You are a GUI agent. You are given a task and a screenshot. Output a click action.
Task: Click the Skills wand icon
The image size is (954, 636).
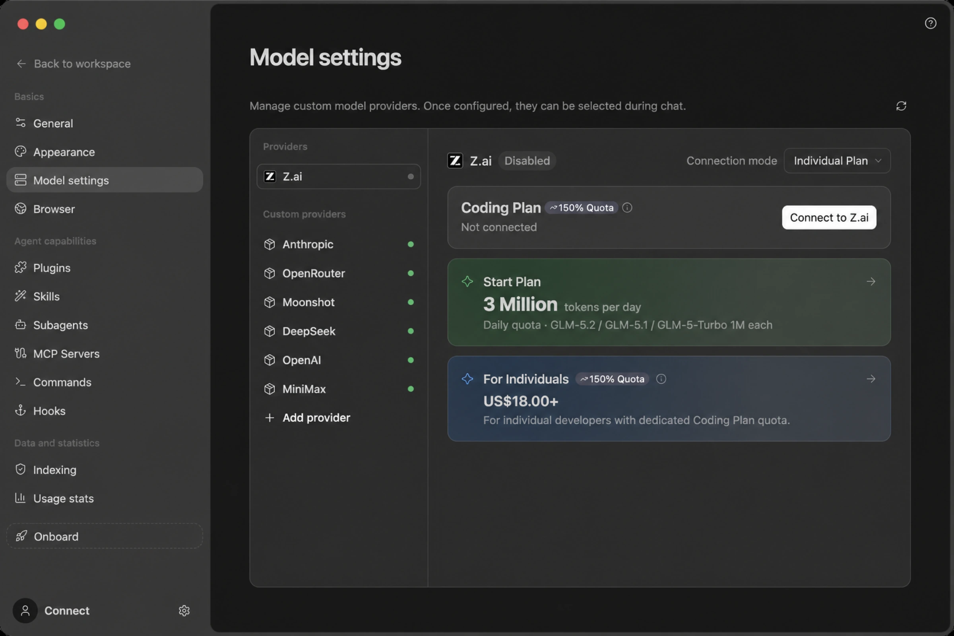coord(20,296)
